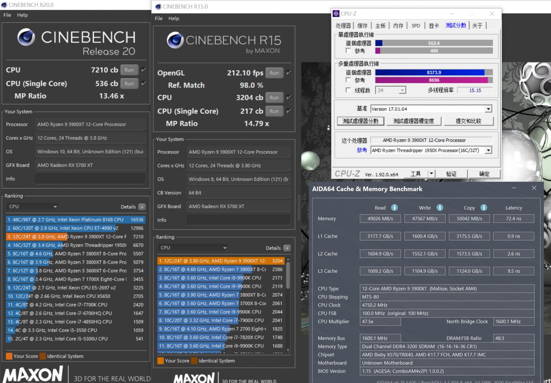This screenshot has height=383, width=551.
Task: Run R15 CPU (Single Core) benchmark
Action: (x=274, y=111)
